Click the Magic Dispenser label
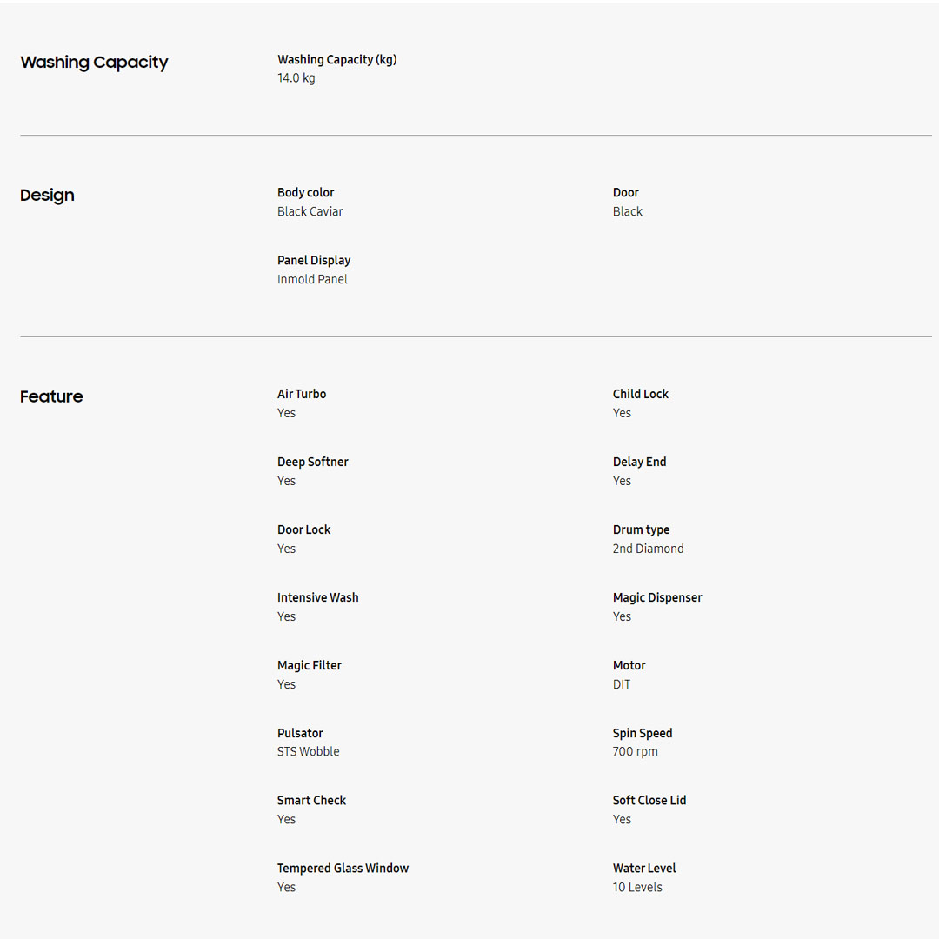The width and height of the screenshot is (939, 939). (657, 598)
